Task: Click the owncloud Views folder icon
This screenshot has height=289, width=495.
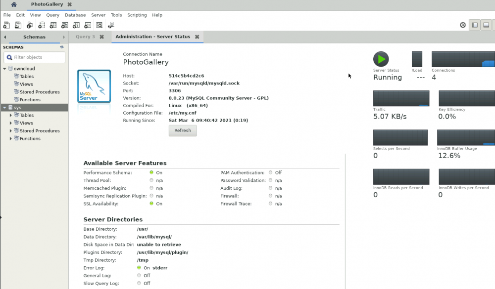Action: tap(16, 84)
